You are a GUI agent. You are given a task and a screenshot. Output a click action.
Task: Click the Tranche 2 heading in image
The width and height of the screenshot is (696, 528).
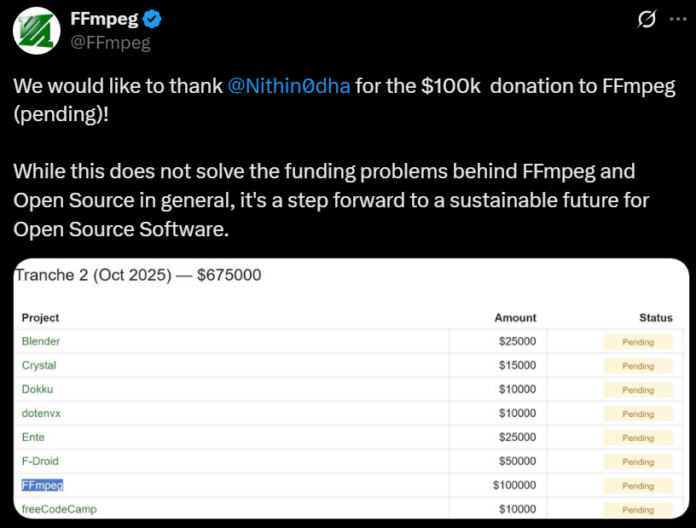tap(138, 276)
